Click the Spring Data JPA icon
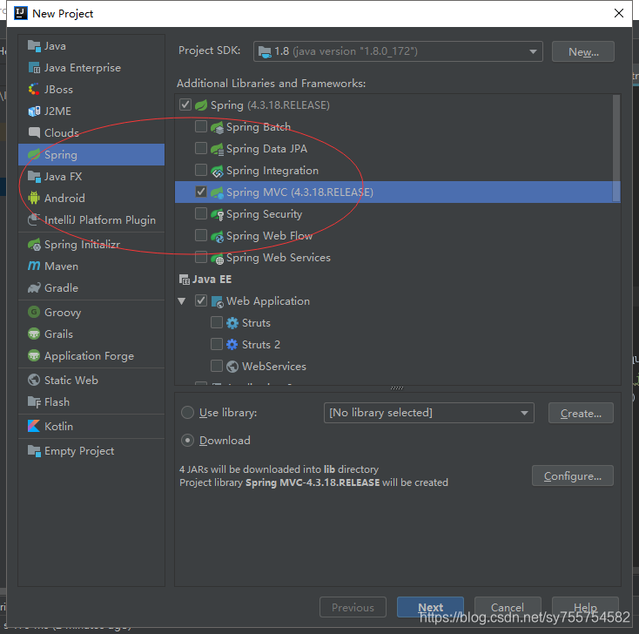Image resolution: width=639 pixels, height=634 pixels. 218,149
